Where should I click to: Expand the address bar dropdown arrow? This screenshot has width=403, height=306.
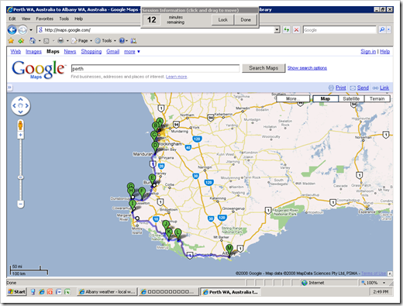[x=277, y=30]
